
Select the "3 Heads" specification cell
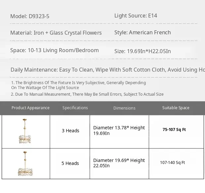(70, 131)
